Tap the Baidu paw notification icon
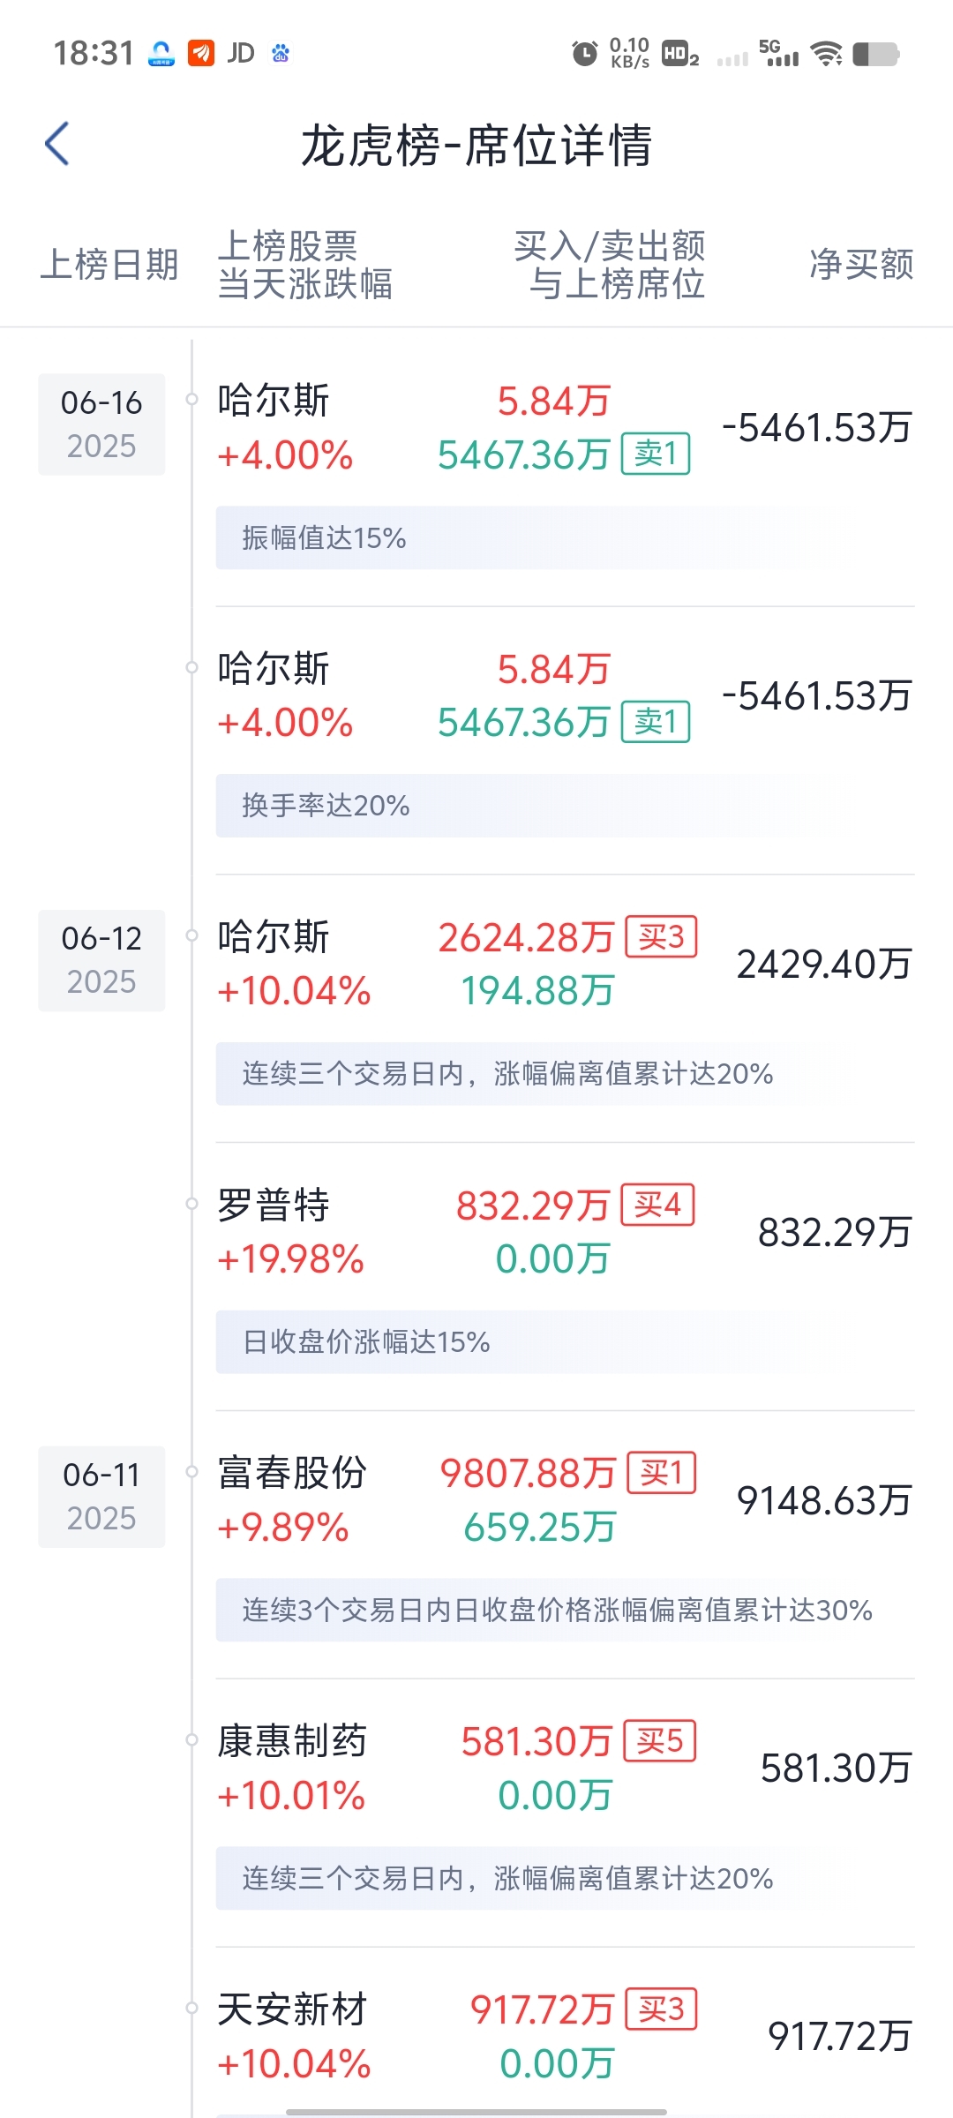The image size is (953, 2118). tap(281, 53)
